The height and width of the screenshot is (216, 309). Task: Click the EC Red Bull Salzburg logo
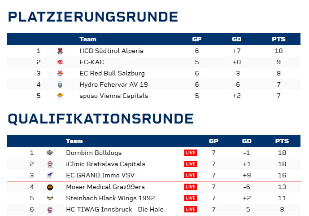click(60, 73)
